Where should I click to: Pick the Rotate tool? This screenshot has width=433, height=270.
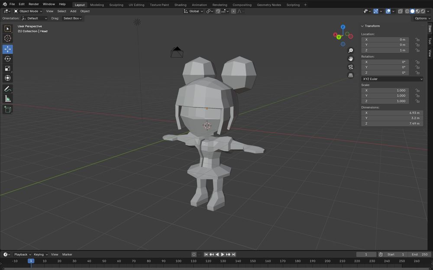coord(7,59)
